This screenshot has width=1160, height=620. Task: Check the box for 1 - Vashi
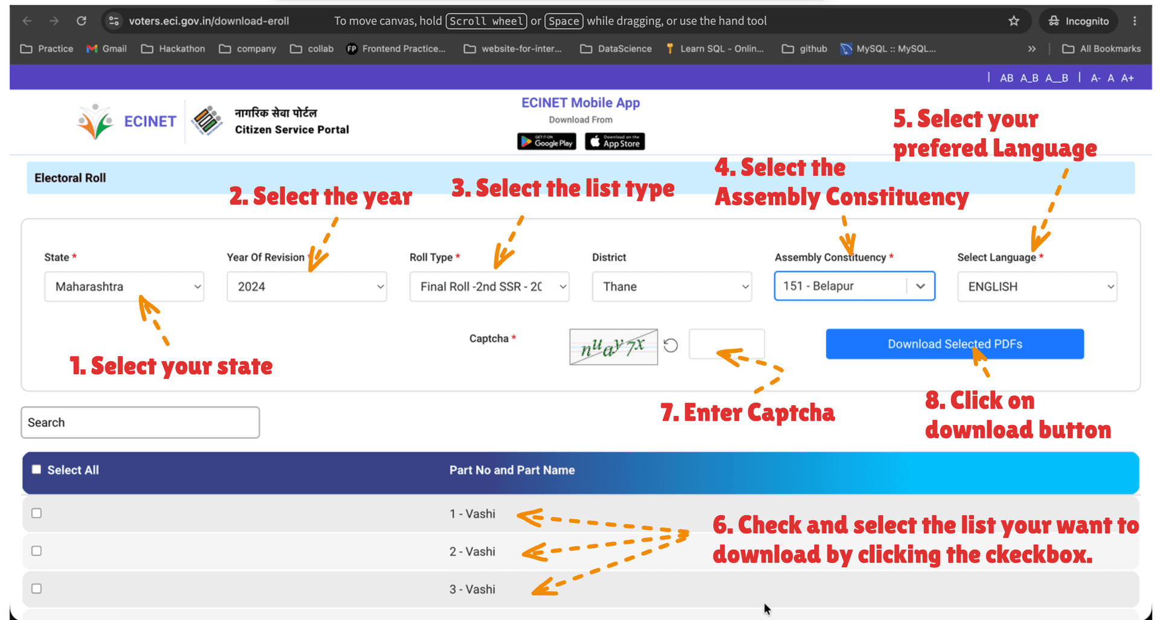pyautogui.click(x=36, y=513)
